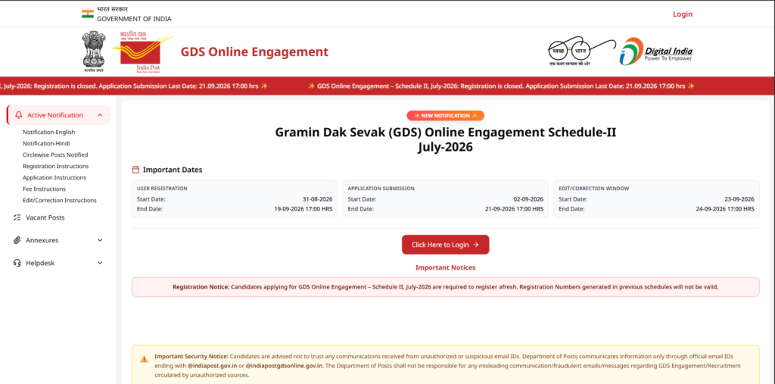Click the 24-09-2026 17:00 HRS end date

[725, 209]
